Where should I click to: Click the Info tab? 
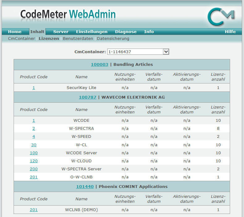tap(149, 32)
